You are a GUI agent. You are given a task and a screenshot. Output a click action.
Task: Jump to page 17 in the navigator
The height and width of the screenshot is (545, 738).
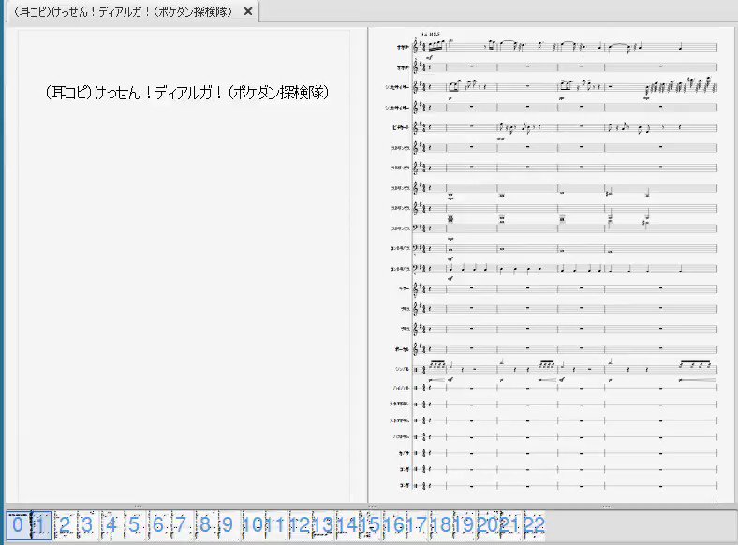417,524
